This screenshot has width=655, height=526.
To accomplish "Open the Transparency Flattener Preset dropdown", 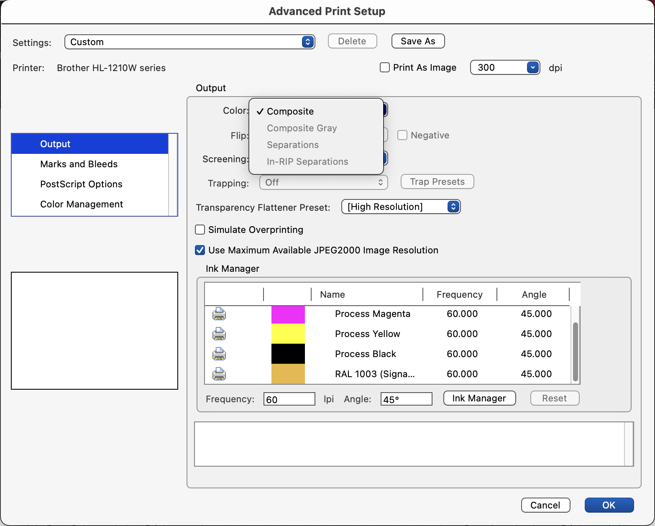I will tap(400, 207).
